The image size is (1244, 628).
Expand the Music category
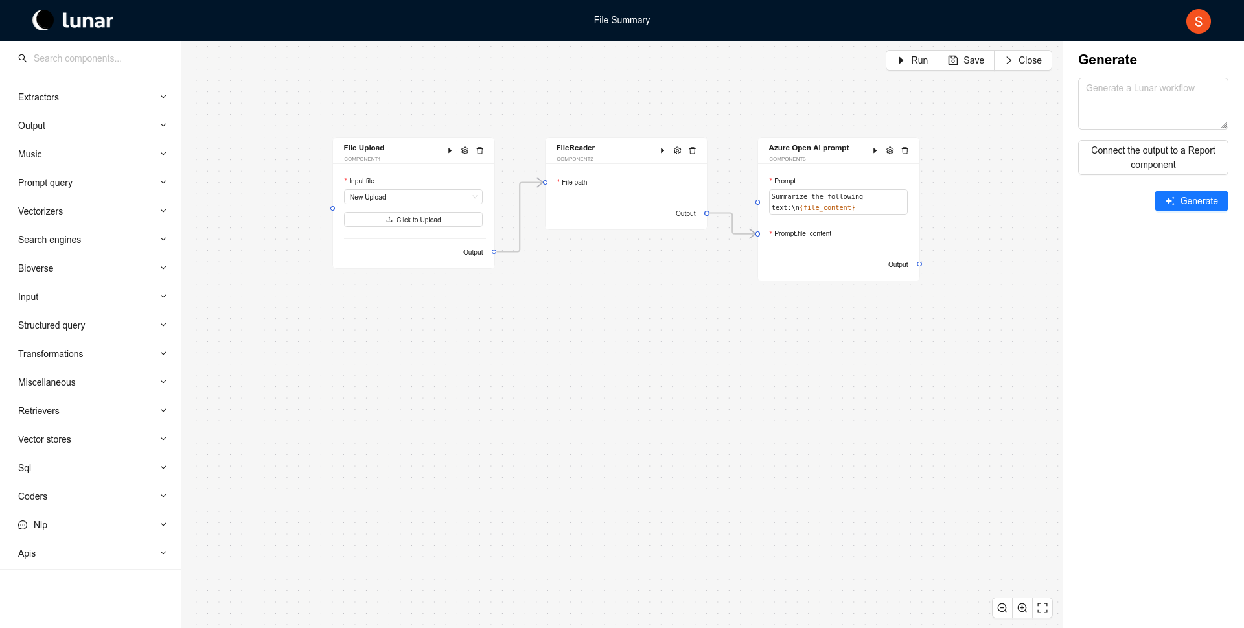(91, 154)
